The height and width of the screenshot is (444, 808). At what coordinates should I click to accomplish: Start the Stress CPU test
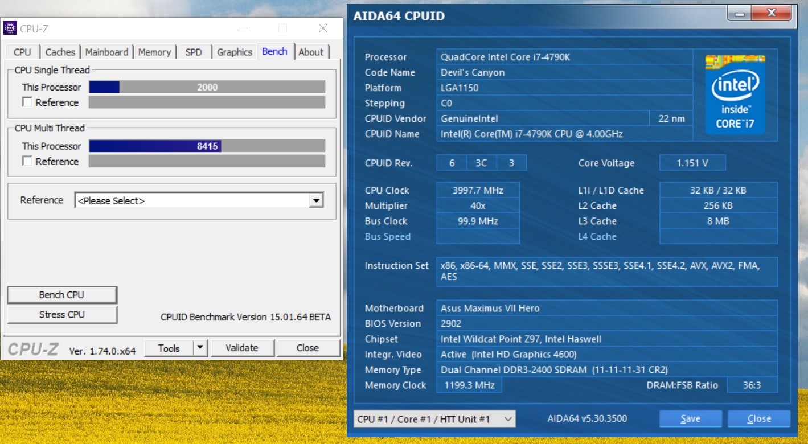[61, 314]
